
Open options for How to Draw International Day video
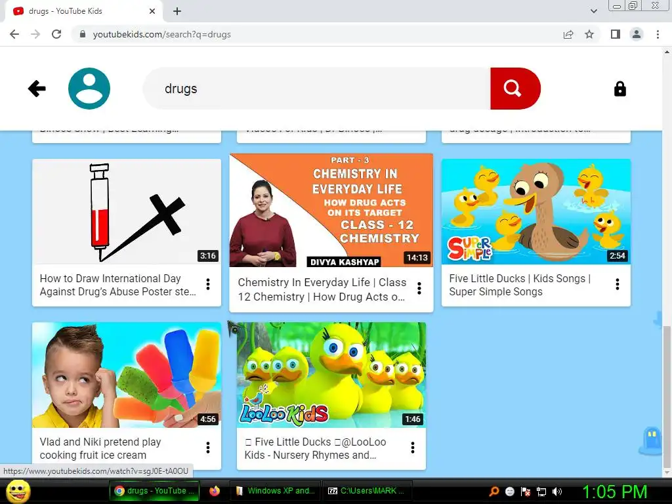[208, 284]
